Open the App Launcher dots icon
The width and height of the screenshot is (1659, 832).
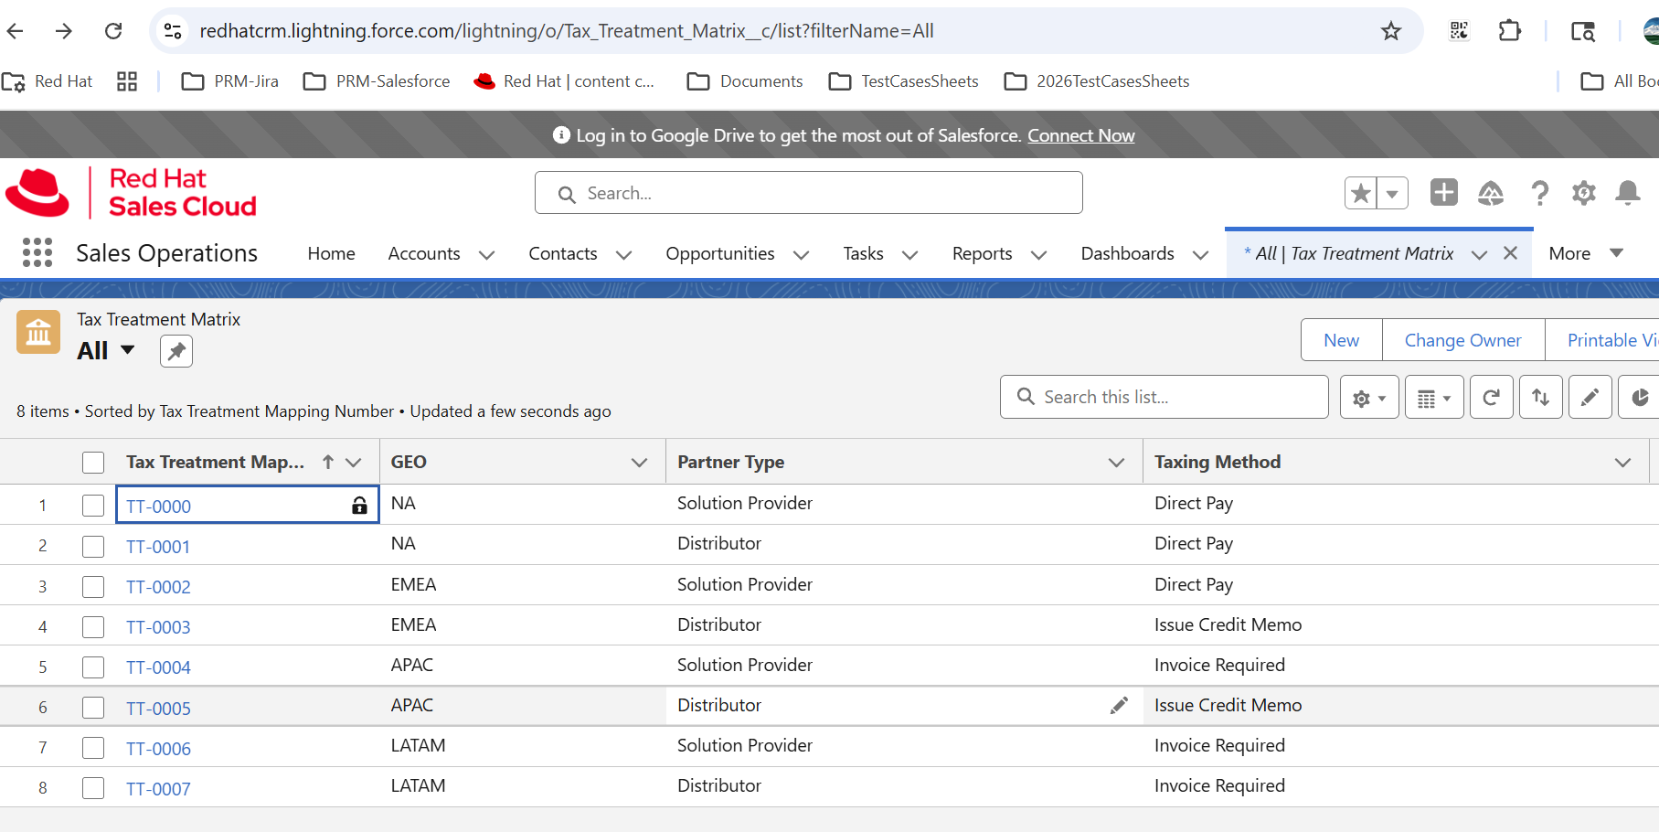click(x=37, y=252)
